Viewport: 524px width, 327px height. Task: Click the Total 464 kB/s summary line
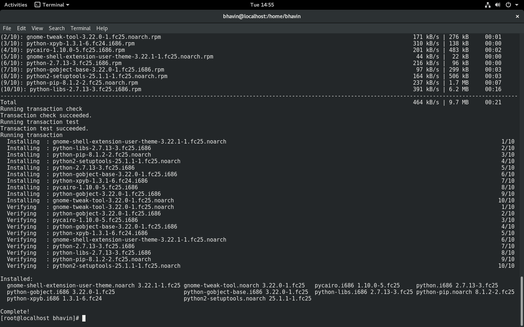pos(8,102)
